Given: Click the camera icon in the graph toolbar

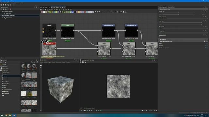Looking at the screenshot, I should pos(45,10).
